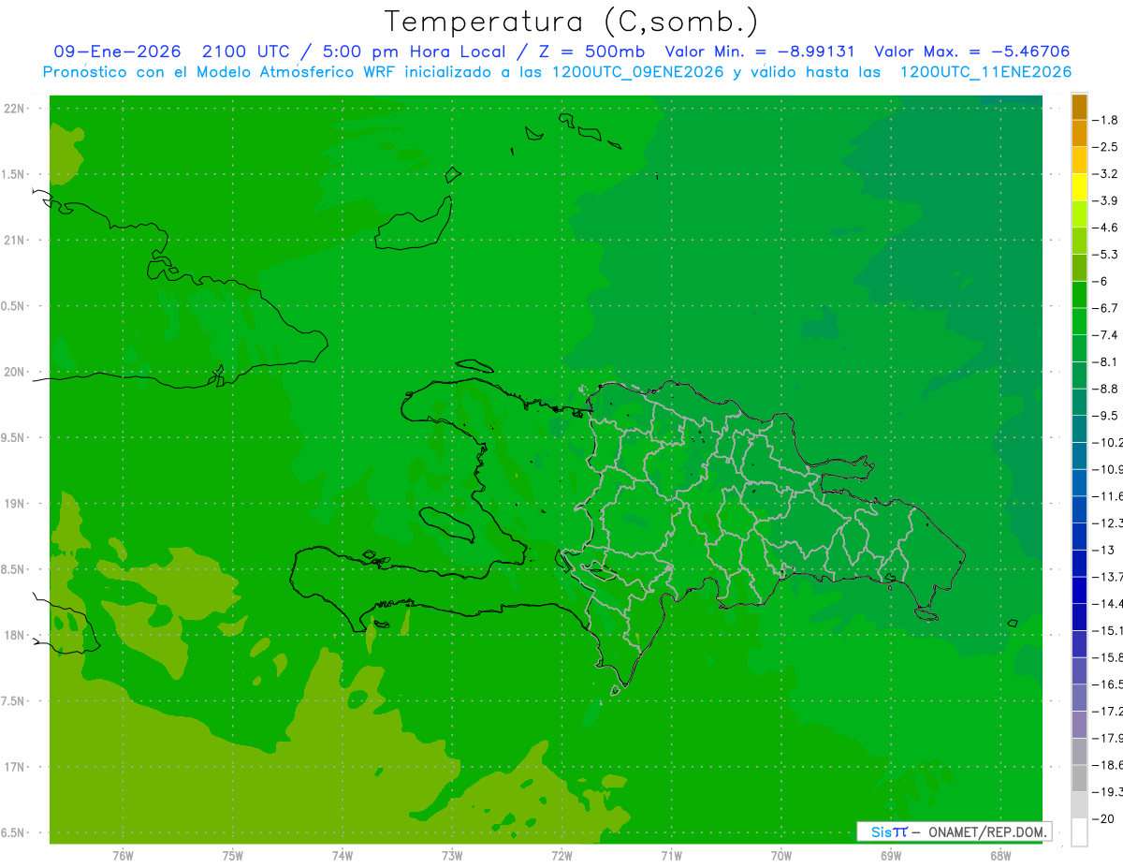Screen dimensions: 1123x868
Task: Click the "21N" latitude label
Action: [x=14, y=240]
